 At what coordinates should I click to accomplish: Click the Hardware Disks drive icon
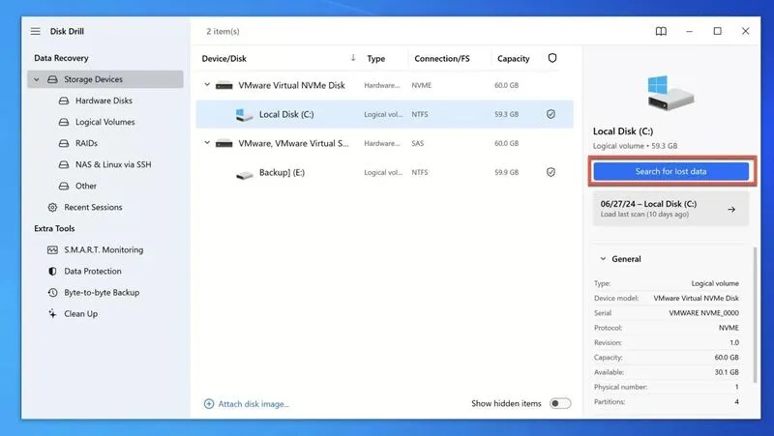(64, 101)
